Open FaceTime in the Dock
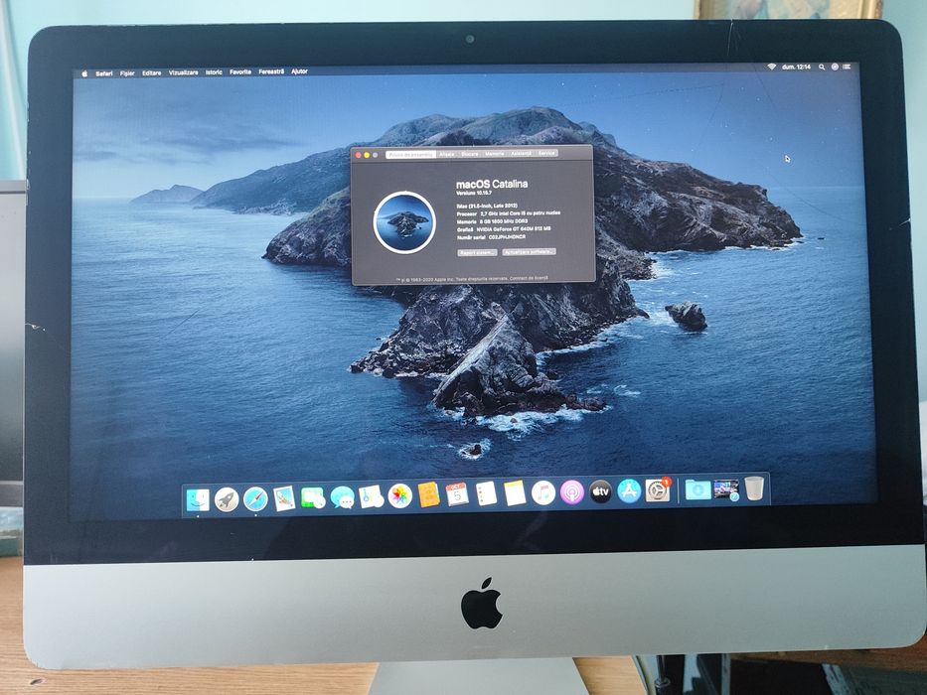Viewport: 927px width, 695px height. [313, 497]
